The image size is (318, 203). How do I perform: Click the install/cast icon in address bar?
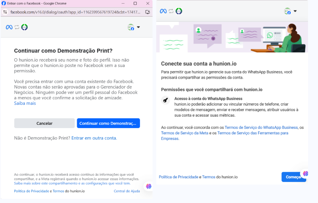coord(148,12)
